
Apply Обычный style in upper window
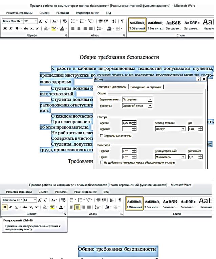pos(137,25)
